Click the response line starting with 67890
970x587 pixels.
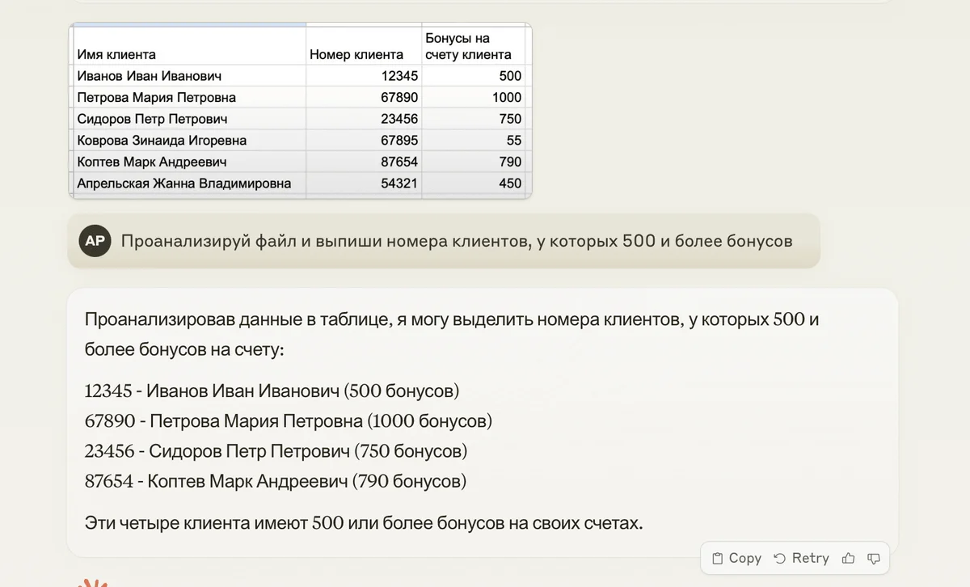coord(288,421)
